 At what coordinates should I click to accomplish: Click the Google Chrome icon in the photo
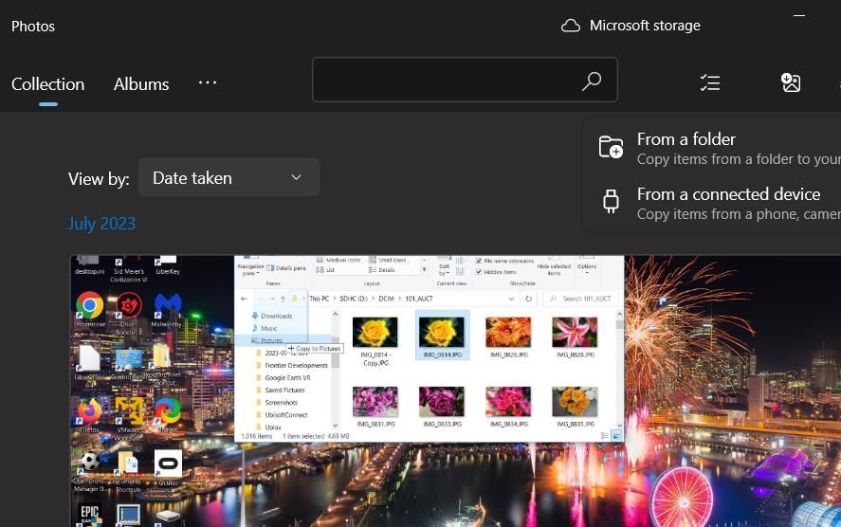[90, 305]
